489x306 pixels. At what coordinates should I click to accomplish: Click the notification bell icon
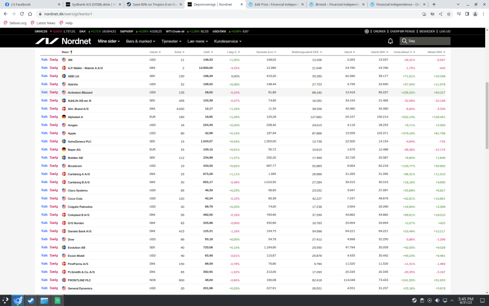click(390, 41)
